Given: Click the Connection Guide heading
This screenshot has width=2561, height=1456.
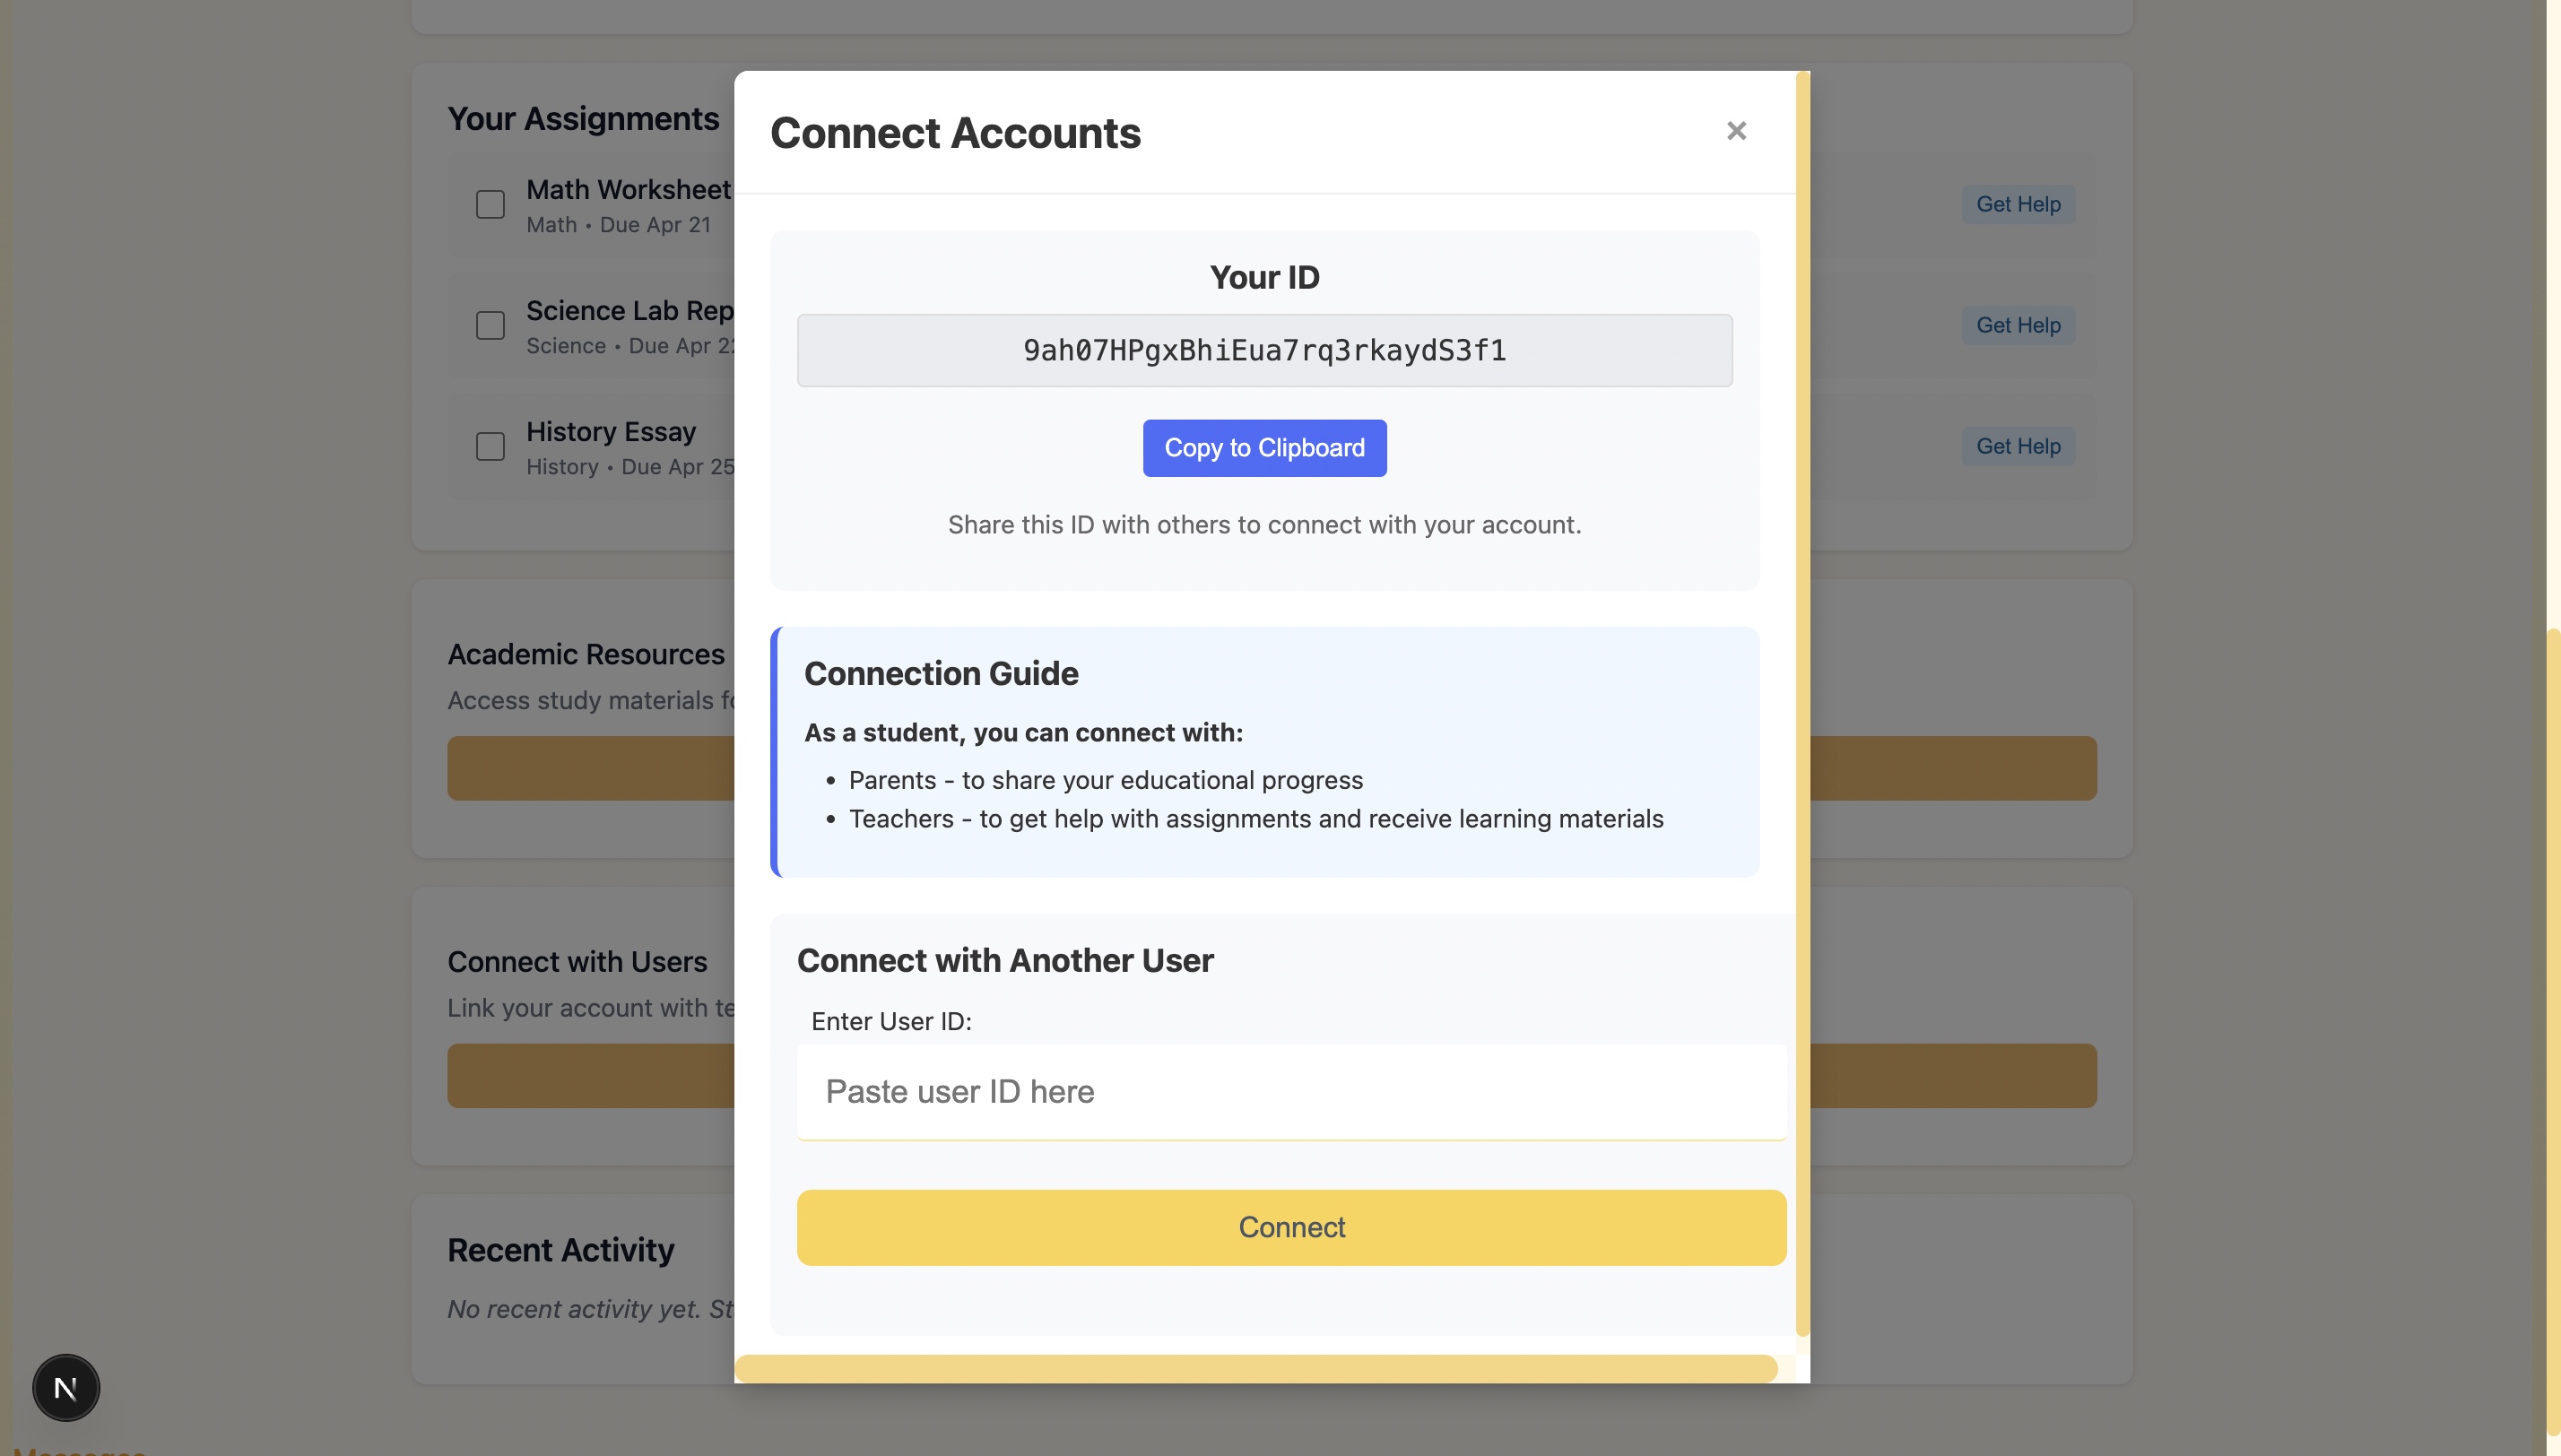Looking at the screenshot, I should [941, 674].
